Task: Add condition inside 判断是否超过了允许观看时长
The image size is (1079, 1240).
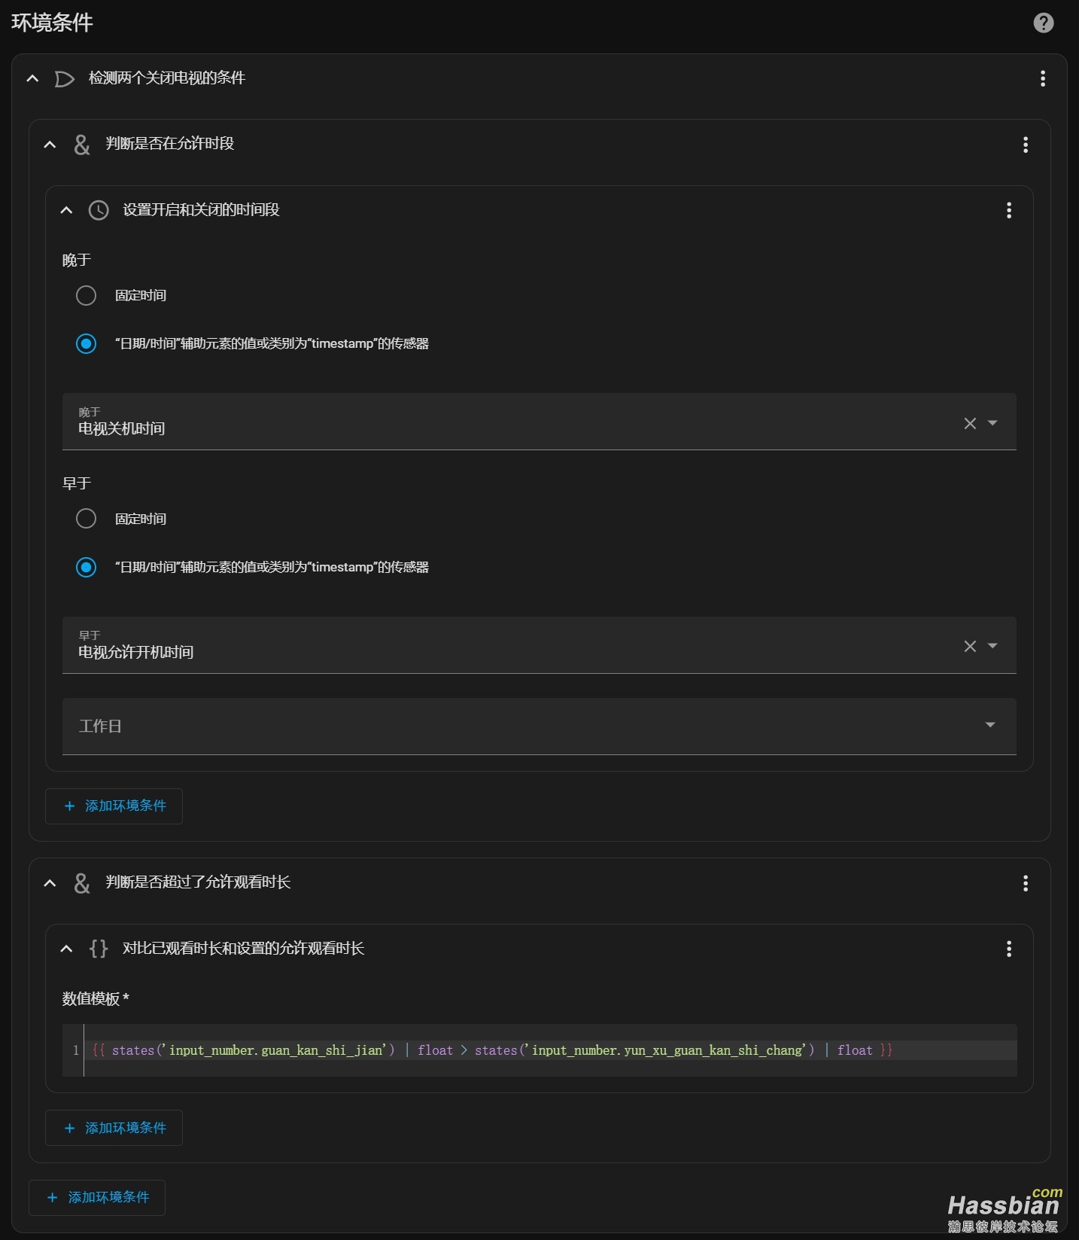Action: (x=114, y=1128)
